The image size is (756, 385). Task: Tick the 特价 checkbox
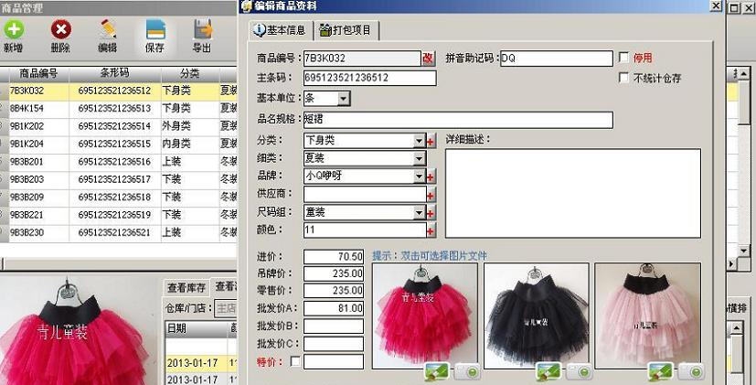pyautogui.click(x=295, y=361)
